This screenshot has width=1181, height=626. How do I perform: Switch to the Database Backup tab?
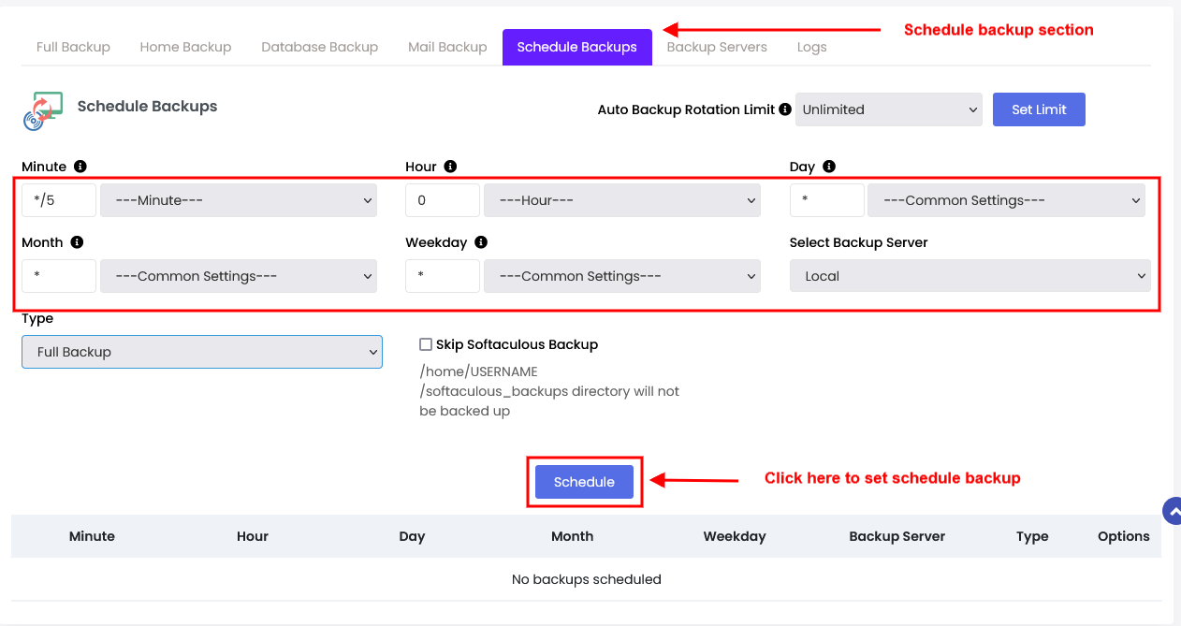coord(319,47)
